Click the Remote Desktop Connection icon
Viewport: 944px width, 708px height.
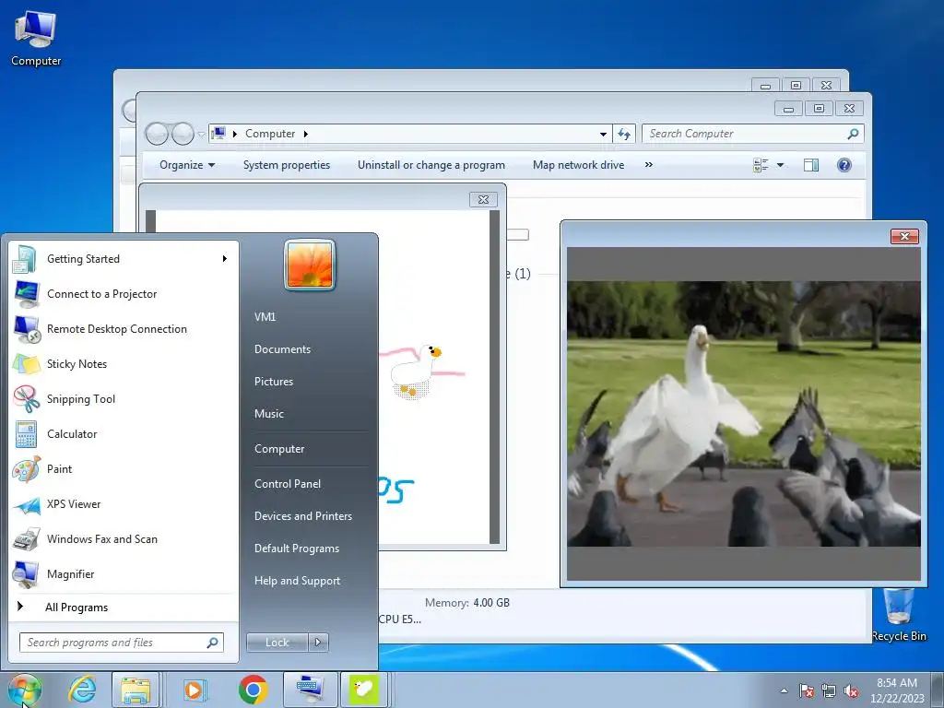click(26, 329)
